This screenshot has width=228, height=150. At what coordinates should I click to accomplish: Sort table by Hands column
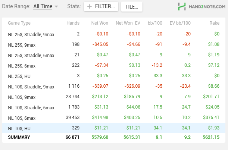[x=72, y=23]
